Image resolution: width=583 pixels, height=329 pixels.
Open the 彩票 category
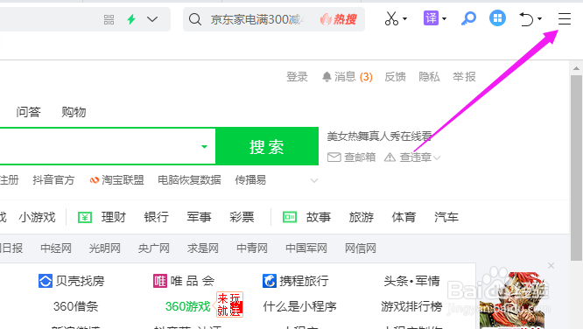pyautogui.click(x=242, y=217)
